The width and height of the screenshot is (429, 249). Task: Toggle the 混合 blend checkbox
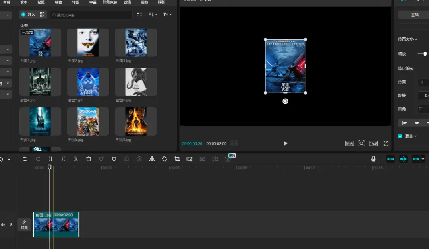(x=400, y=136)
